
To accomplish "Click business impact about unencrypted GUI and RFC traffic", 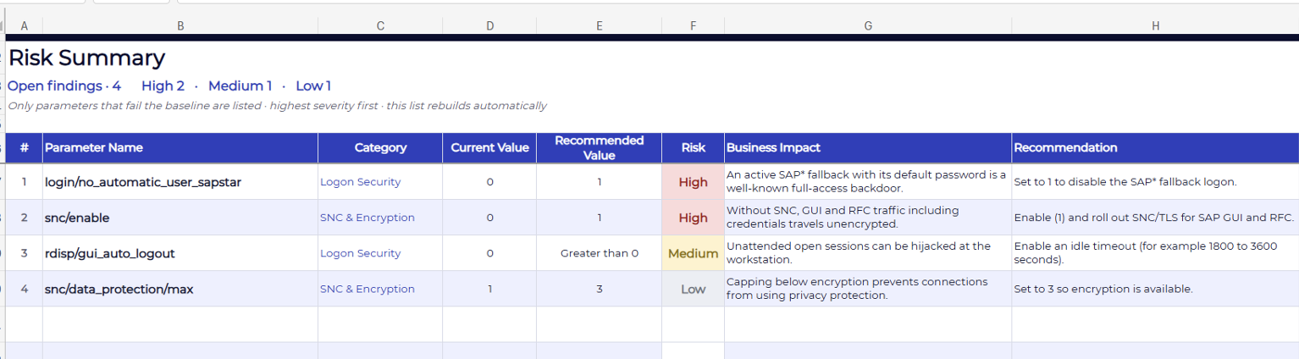I will click(868, 218).
